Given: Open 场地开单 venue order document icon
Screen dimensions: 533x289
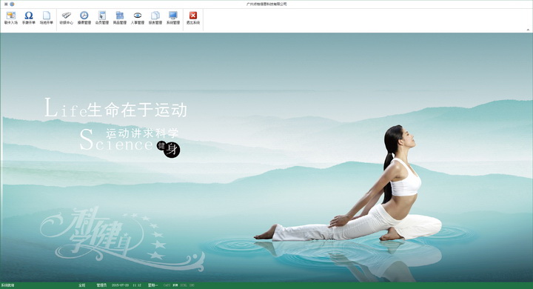Looking at the screenshot, I should point(47,18).
